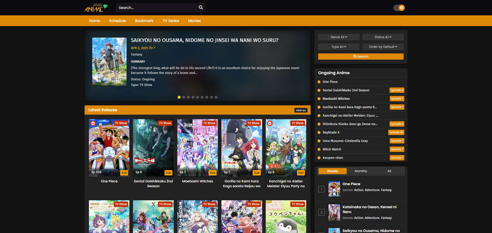492x233 pixels.
Task: Click Episode 7 badge for Witch Watch
Action: pyautogui.click(x=397, y=150)
